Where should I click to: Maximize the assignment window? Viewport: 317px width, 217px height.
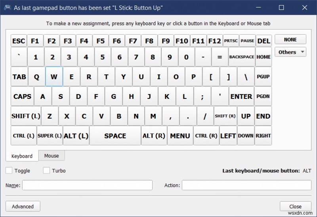(281, 8)
